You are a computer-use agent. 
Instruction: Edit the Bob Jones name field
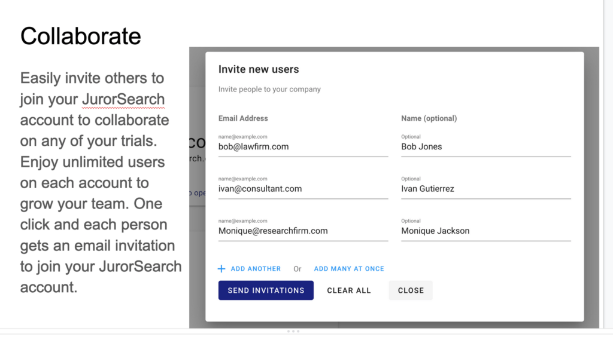pyautogui.click(x=486, y=146)
